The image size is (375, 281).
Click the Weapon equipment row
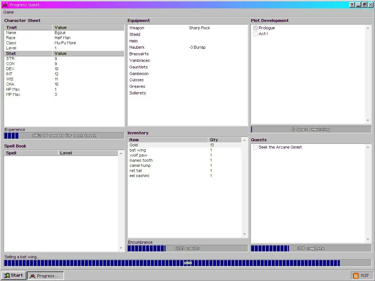(x=187, y=28)
